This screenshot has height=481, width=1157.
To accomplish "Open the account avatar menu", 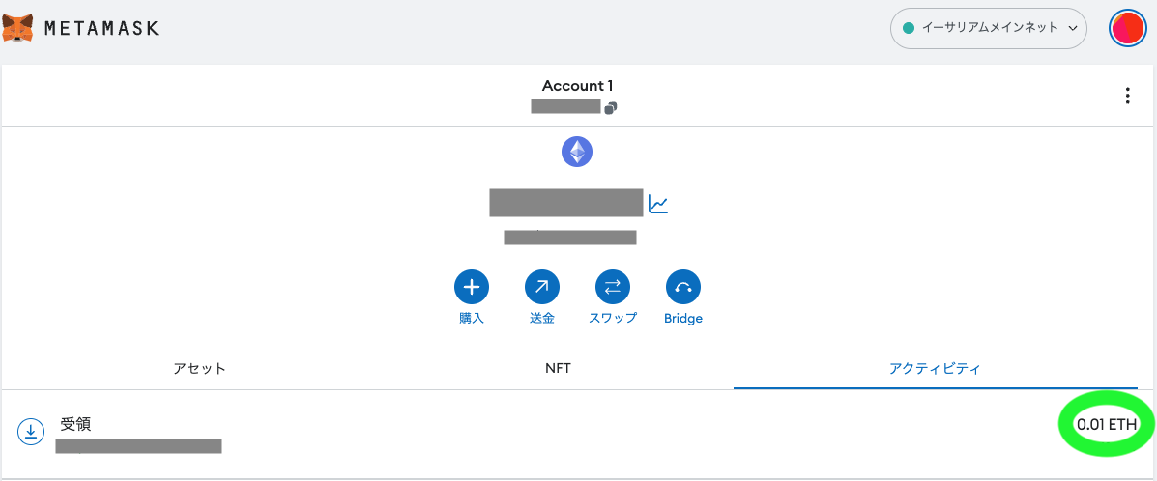I will (x=1127, y=28).
